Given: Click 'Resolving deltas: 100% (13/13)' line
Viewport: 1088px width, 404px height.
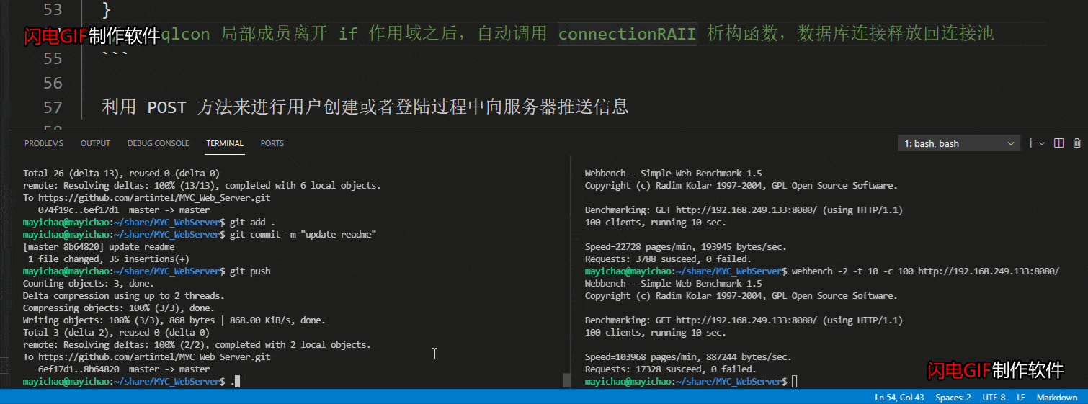Looking at the screenshot, I should point(202,186).
